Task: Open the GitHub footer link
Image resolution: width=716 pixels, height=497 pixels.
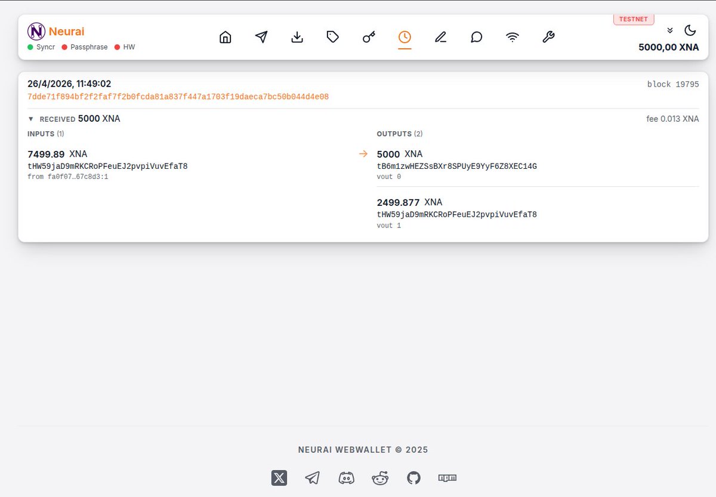Action: pyautogui.click(x=413, y=478)
